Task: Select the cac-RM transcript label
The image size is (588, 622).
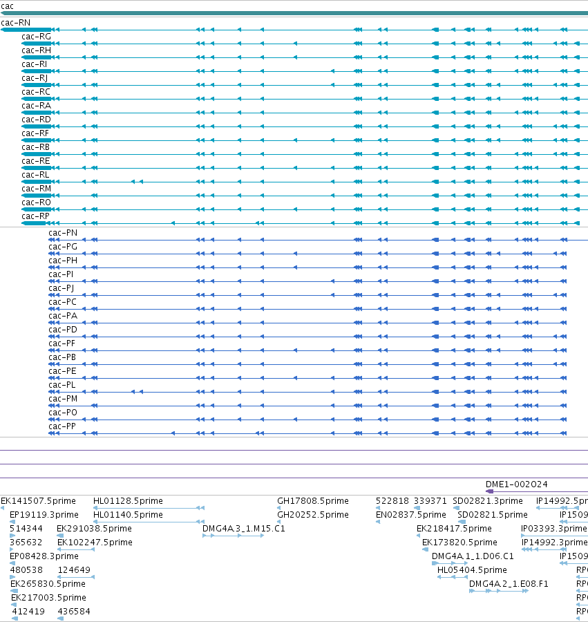Action: 36,189
